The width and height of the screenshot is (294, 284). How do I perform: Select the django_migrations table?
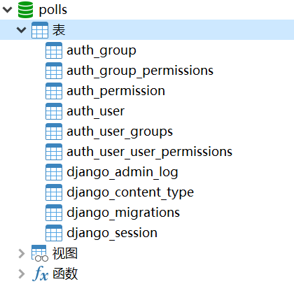(123, 213)
